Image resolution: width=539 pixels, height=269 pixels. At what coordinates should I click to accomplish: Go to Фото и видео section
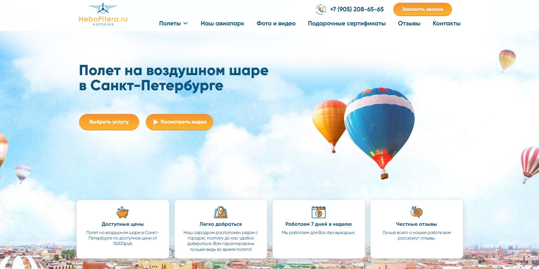tap(276, 23)
